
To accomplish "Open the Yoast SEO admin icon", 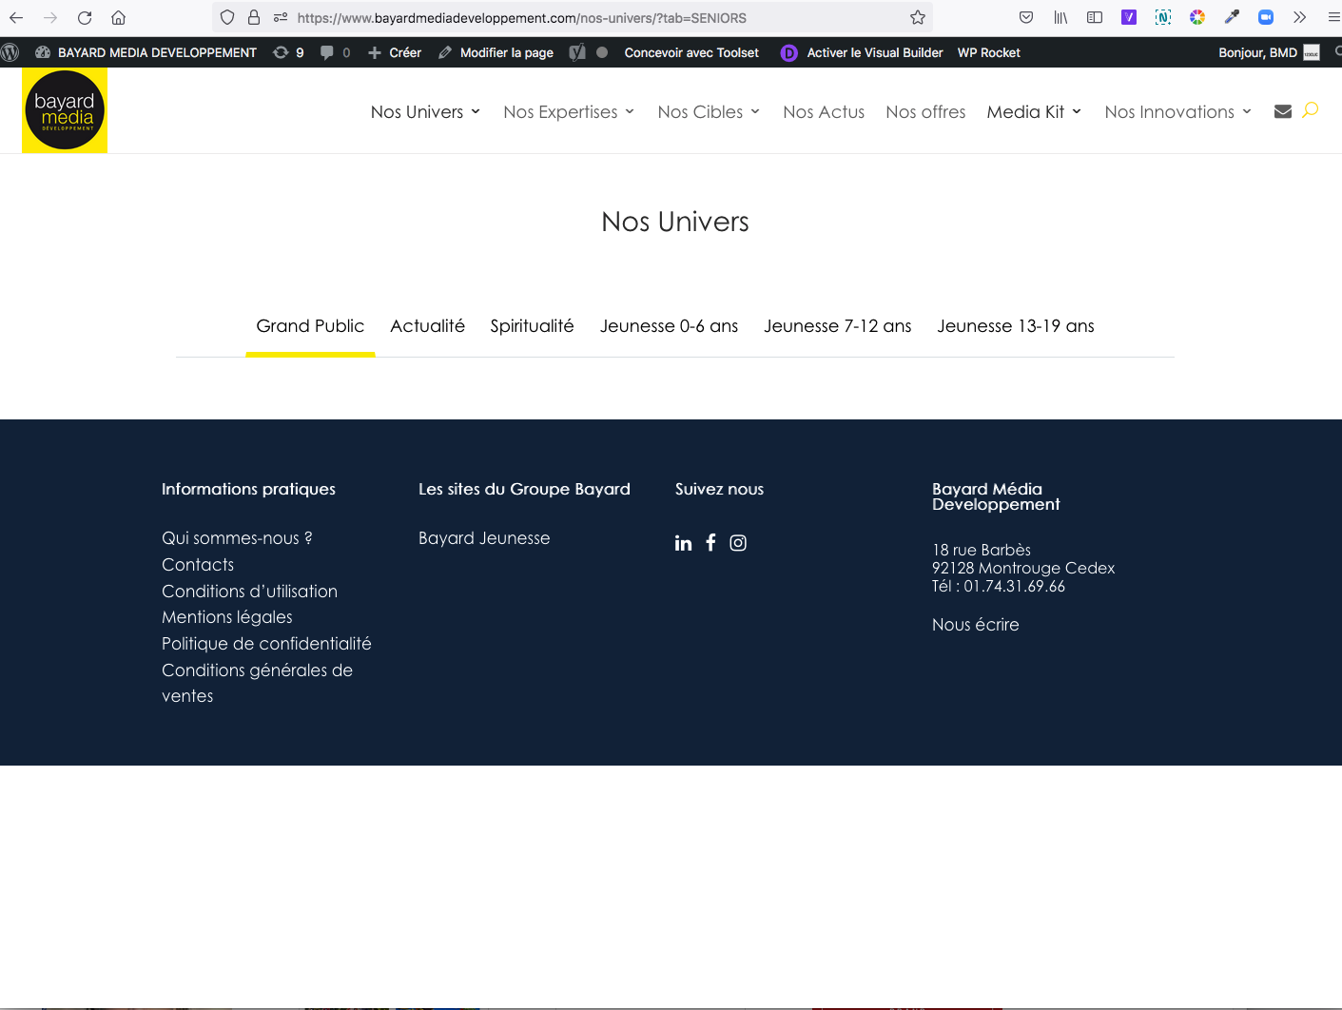I will pyautogui.click(x=577, y=52).
